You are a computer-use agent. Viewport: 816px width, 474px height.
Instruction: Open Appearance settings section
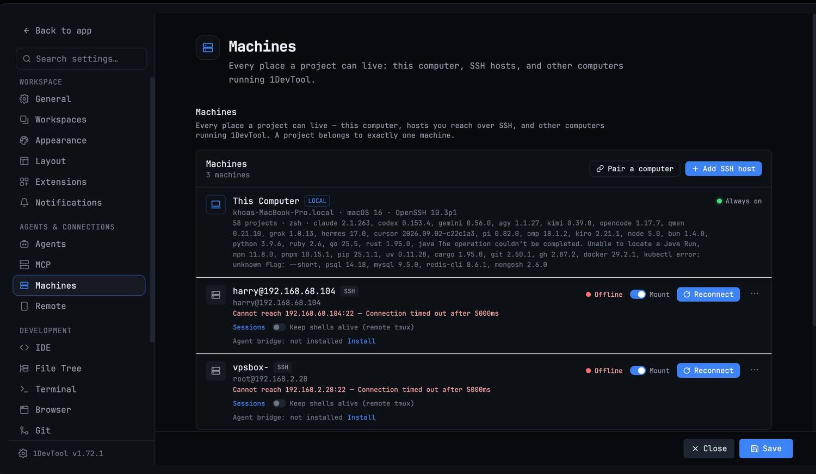click(79, 140)
